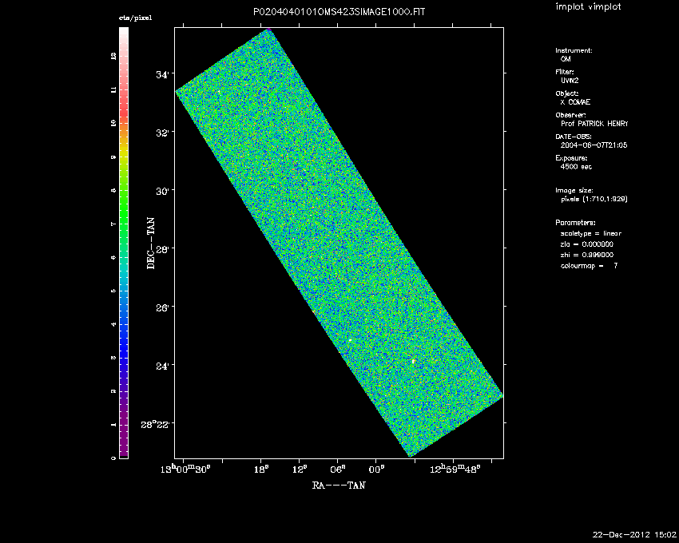
Task: Click the 'zlo = 0.000000' parameter
Action: [x=587, y=244]
